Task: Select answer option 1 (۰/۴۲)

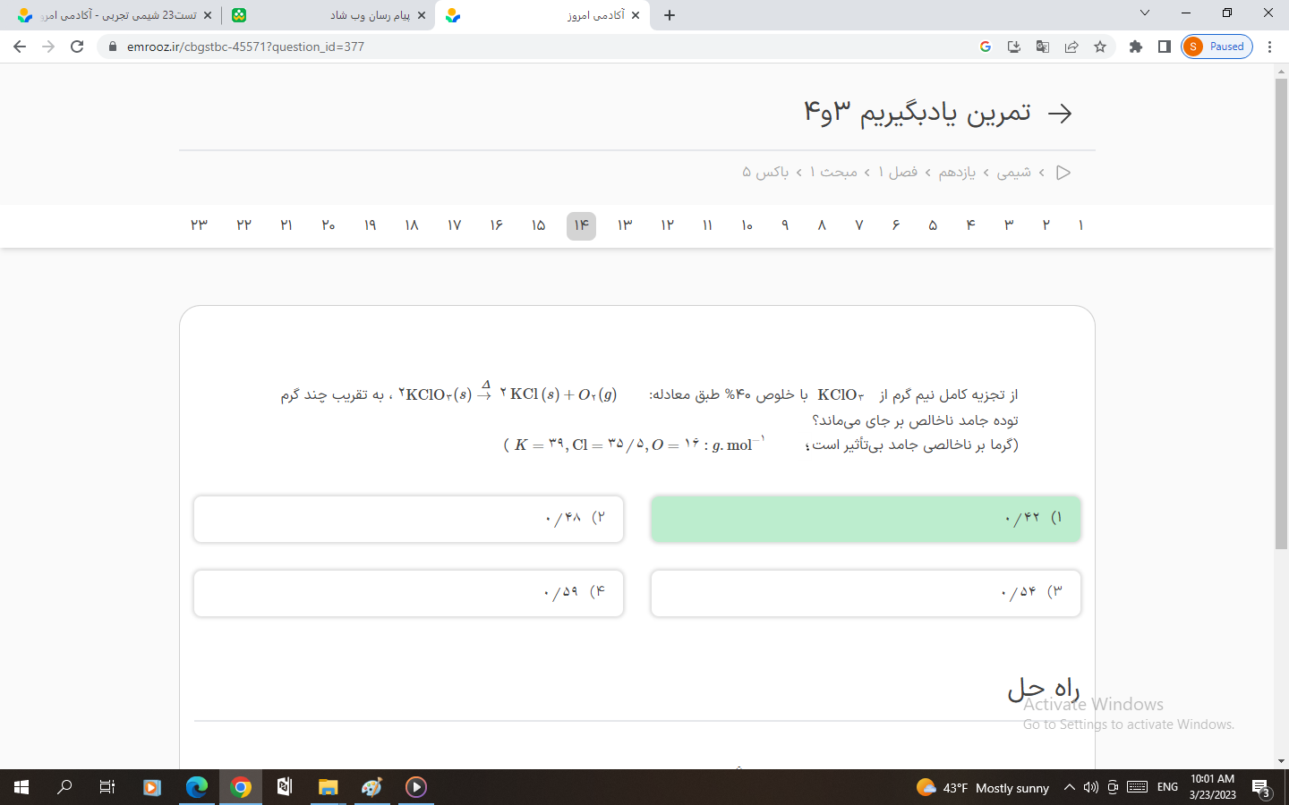Action: (x=865, y=519)
